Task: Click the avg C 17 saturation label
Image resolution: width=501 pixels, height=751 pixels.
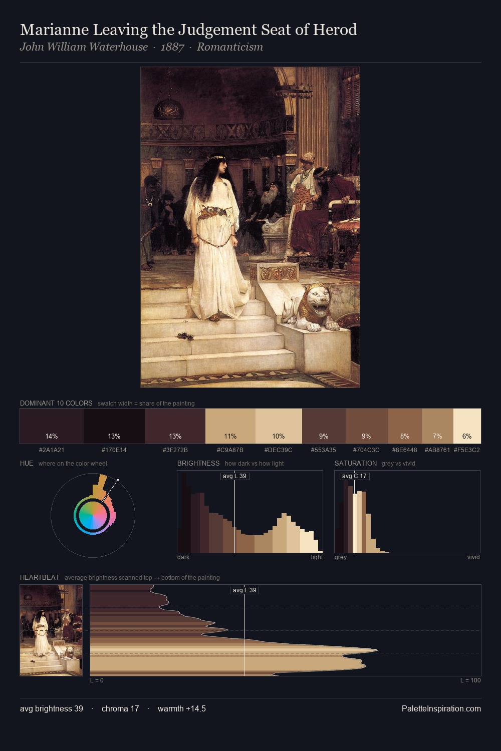Action: click(354, 476)
